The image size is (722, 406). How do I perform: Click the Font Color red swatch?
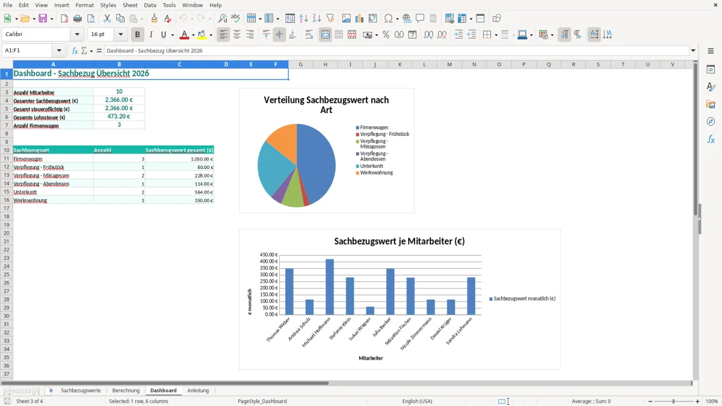click(185, 35)
